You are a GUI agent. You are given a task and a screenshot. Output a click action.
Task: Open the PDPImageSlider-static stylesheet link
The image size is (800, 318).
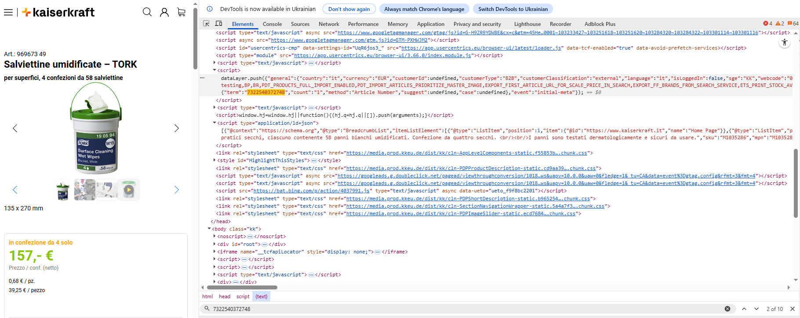(461, 213)
